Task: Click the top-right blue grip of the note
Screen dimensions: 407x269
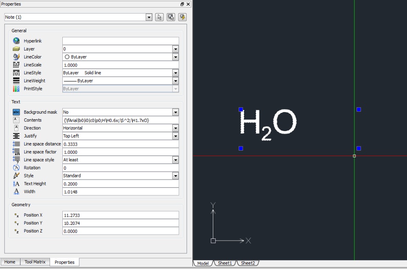Action: [359, 109]
